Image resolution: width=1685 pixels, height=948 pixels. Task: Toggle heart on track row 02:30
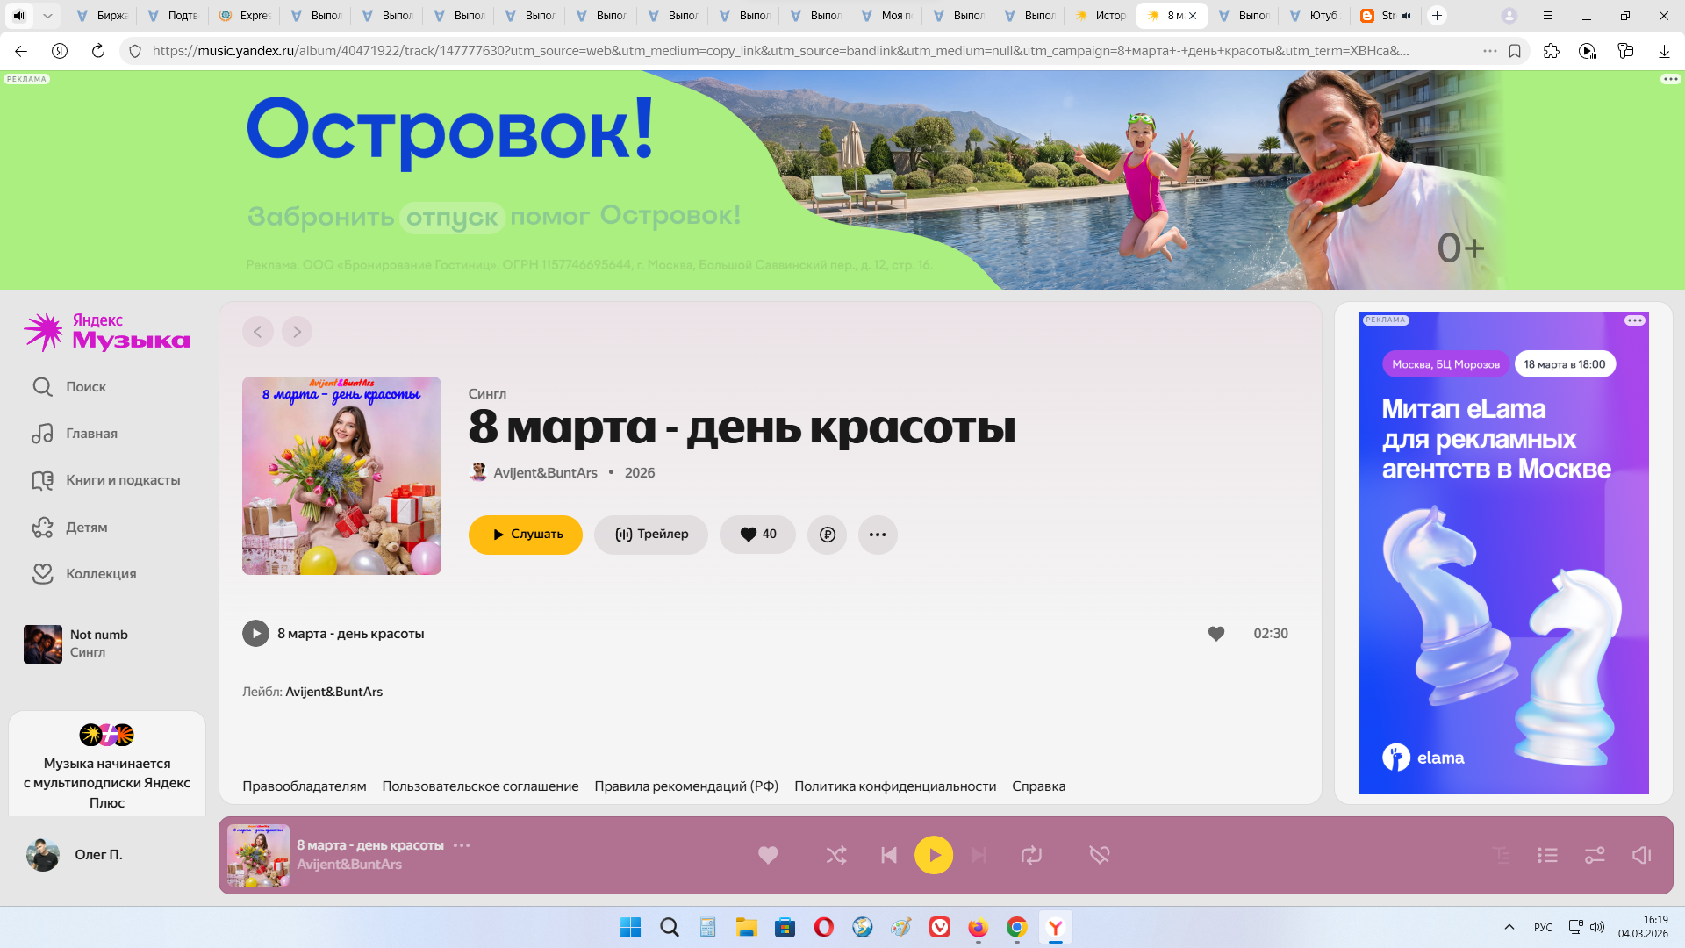pyautogui.click(x=1215, y=634)
